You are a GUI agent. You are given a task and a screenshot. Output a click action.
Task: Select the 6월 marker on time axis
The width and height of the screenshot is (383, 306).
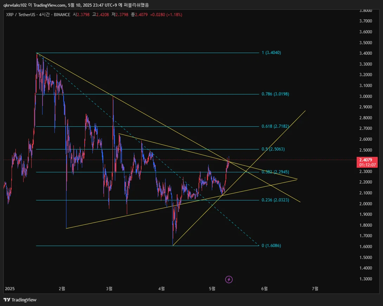[264, 288]
